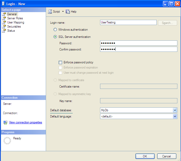
Task: Expand the Default database dropdown
Action: point(175,110)
